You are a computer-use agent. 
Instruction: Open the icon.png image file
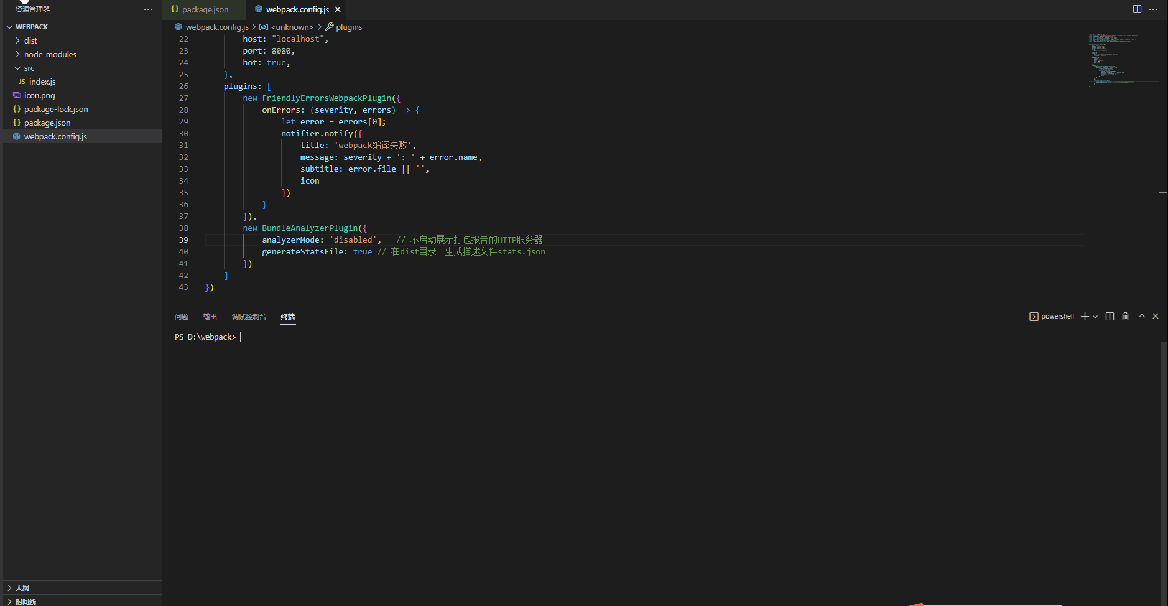[x=40, y=95]
